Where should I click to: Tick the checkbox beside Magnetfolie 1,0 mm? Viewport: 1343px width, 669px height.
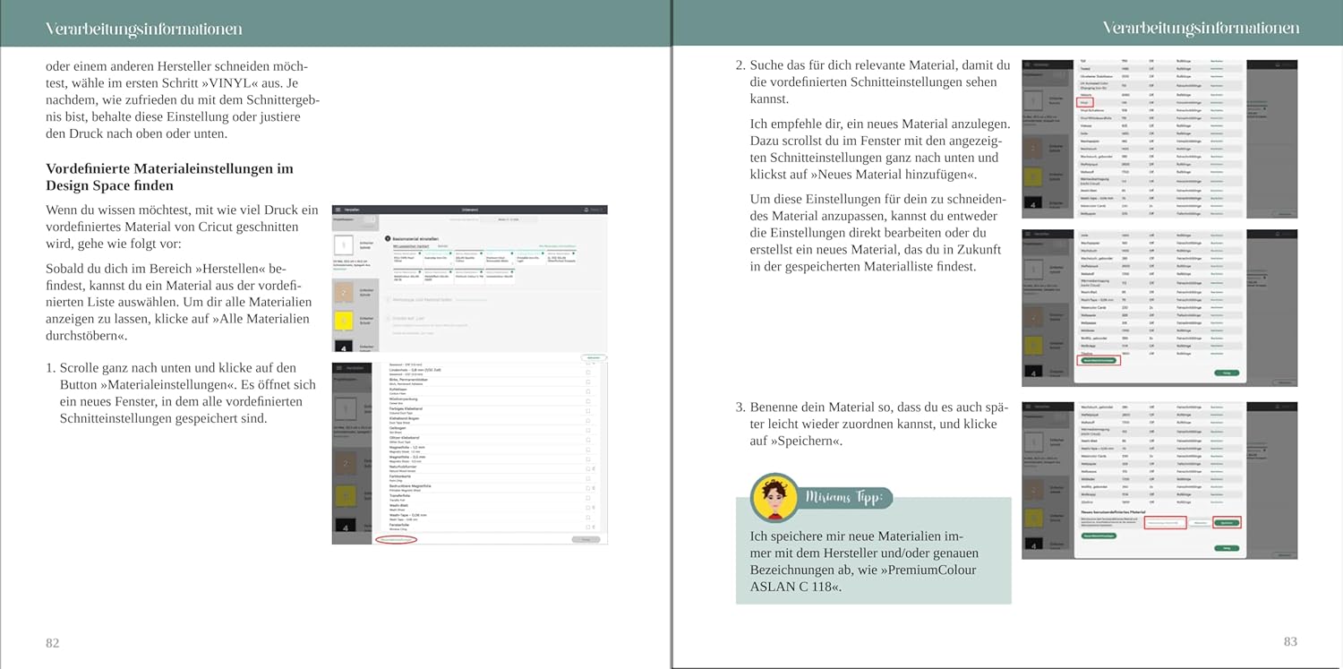pos(587,448)
